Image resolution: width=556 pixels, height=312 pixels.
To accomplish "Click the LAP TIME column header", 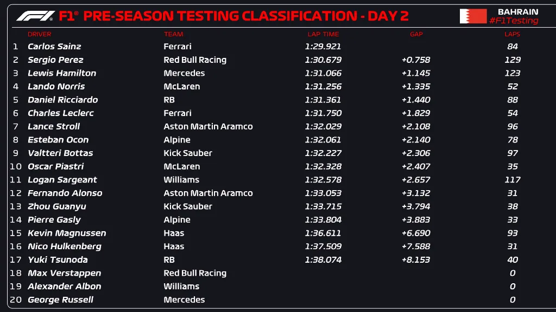I will 323,34.
